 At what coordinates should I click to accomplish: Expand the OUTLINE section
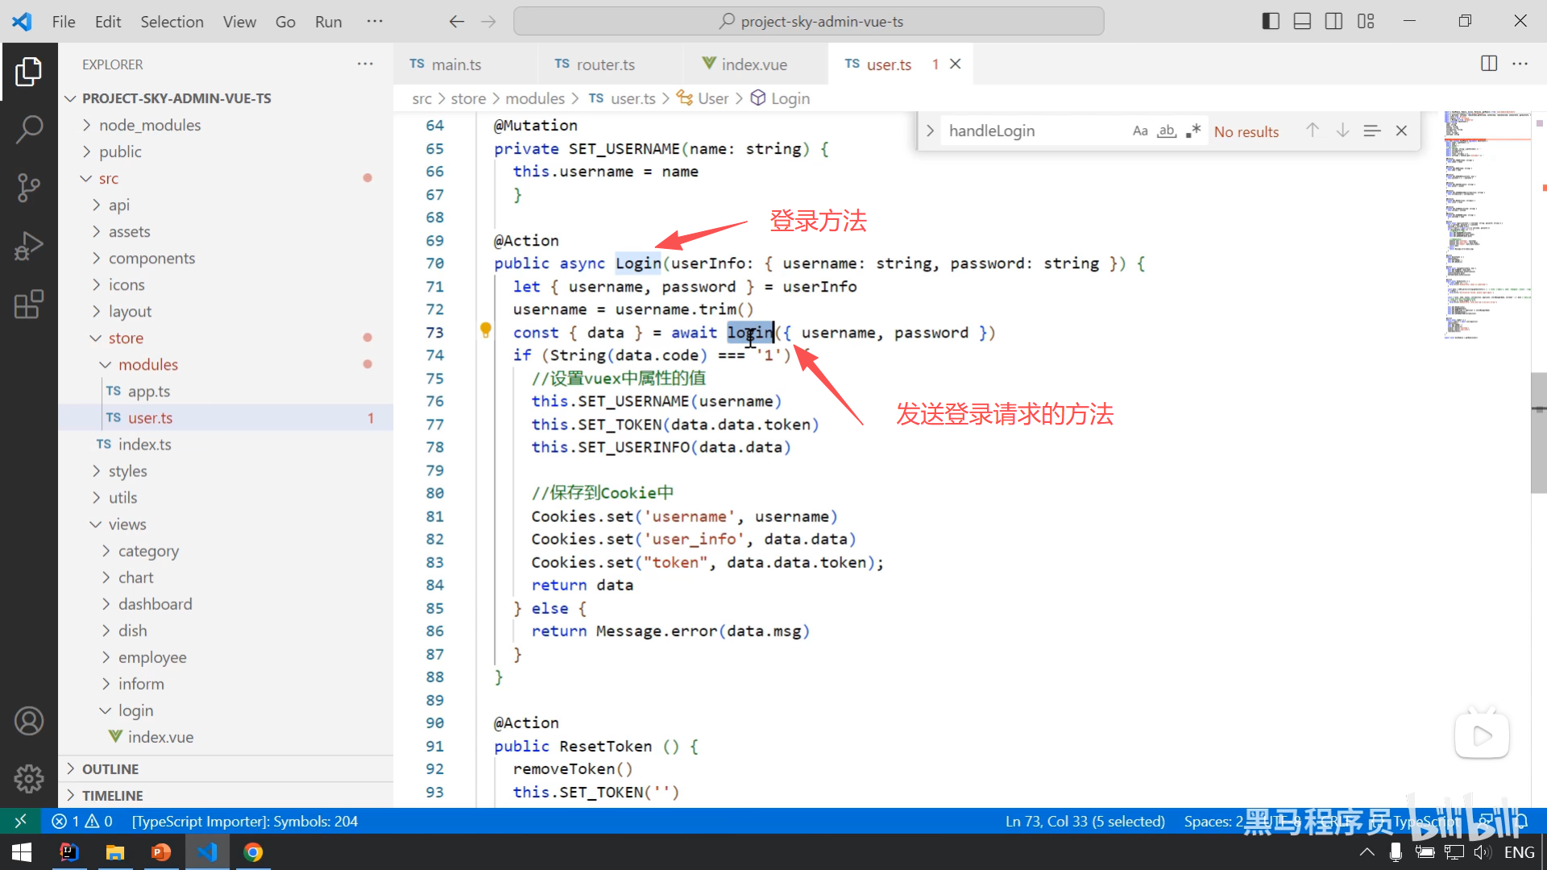click(110, 768)
